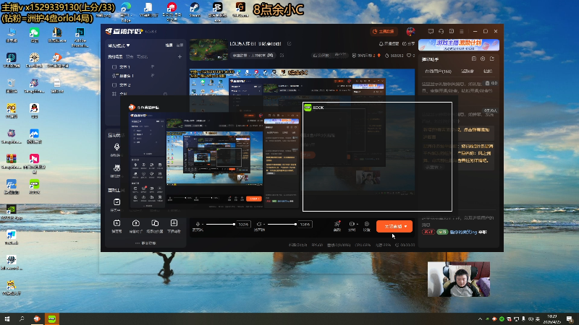Expand the more functions link with dots

pos(145,243)
